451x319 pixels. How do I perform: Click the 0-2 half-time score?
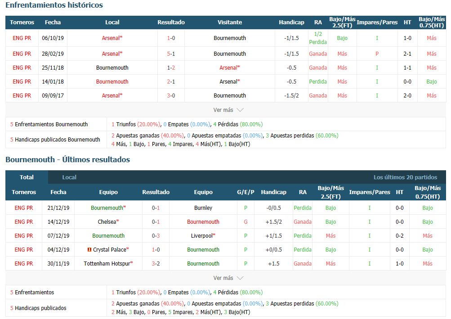(399, 236)
